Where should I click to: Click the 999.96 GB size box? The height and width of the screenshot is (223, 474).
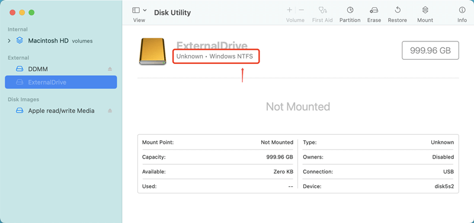[x=430, y=50]
